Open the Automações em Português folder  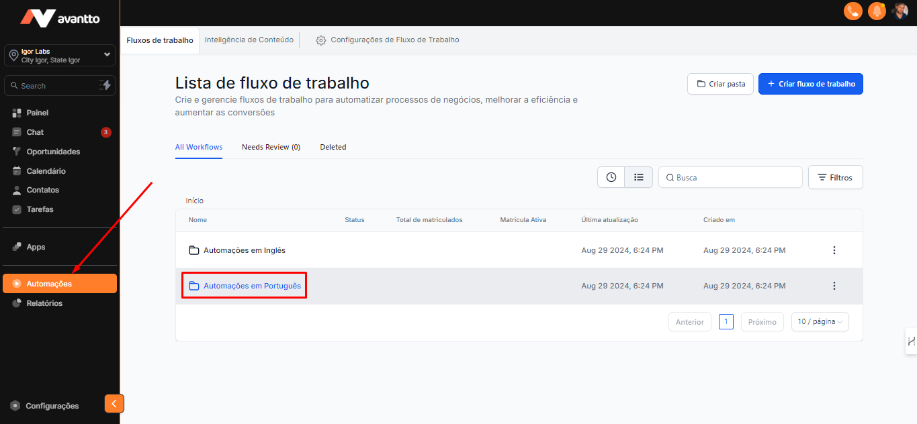(x=252, y=286)
